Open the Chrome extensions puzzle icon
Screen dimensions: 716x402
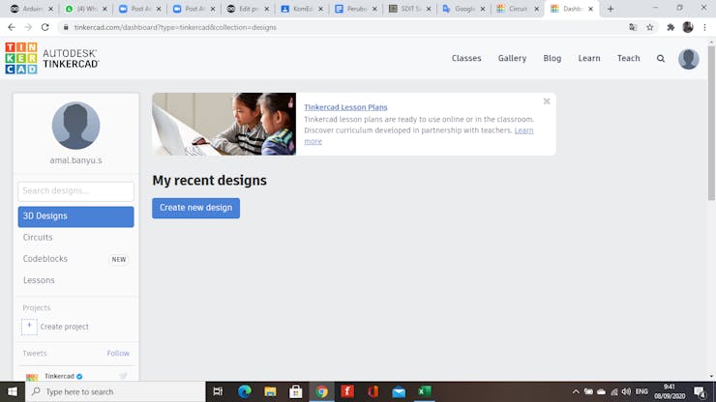tap(671, 27)
